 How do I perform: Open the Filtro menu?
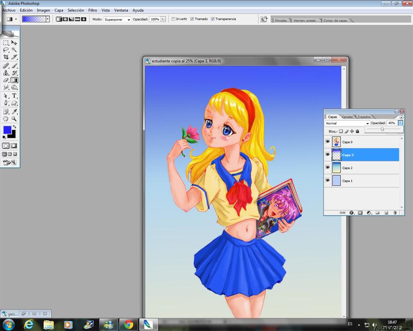point(93,10)
